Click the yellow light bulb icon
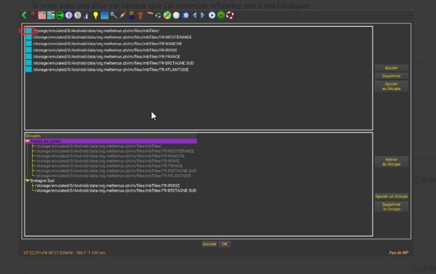436x274 pixels. (x=95, y=15)
